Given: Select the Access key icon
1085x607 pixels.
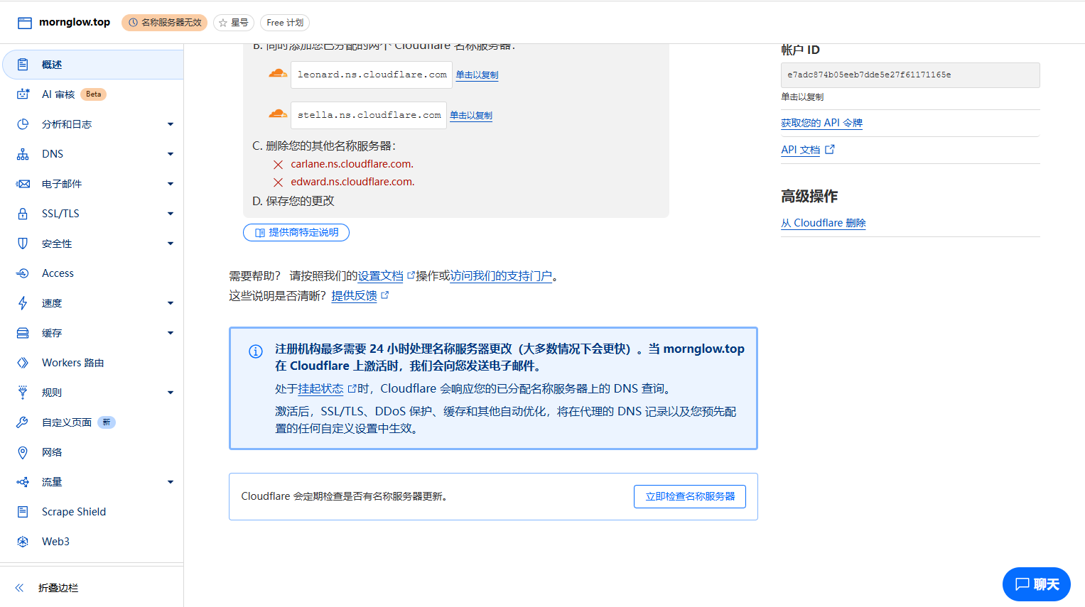Looking at the screenshot, I should (x=24, y=273).
